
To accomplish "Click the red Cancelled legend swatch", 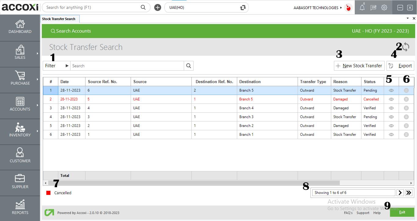I will tap(49, 193).
